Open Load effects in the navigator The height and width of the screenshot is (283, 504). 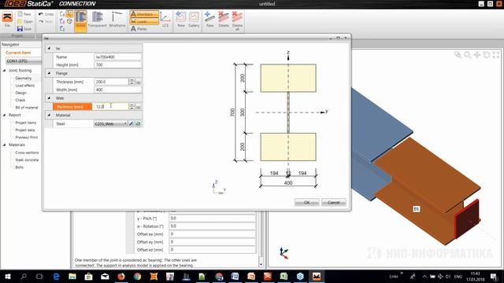[25, 86]
